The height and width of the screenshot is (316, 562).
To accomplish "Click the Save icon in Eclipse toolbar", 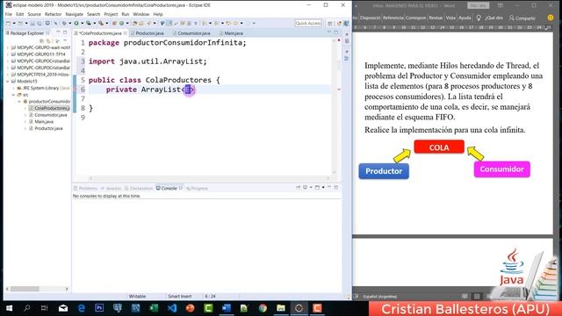I will [x=32, y=24].
